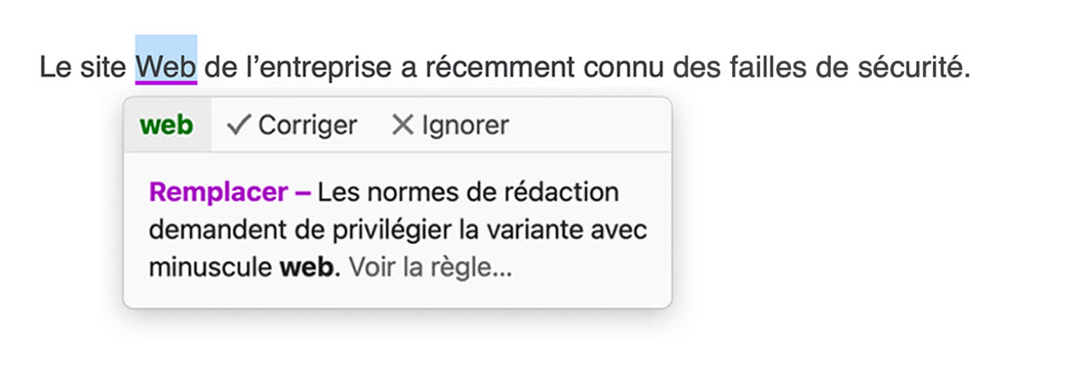Apply the correction with the Corriger button
Screen dimensions: 1067x366
click(292, 125)
